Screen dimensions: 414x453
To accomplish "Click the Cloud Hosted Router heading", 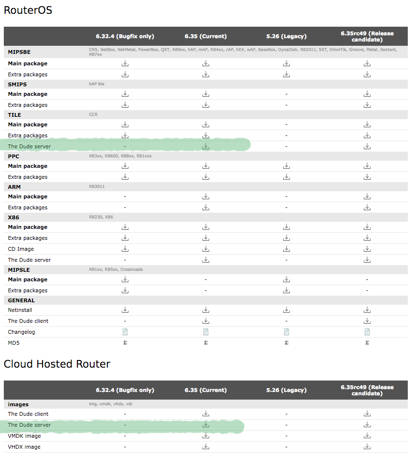I will [57, 364].
